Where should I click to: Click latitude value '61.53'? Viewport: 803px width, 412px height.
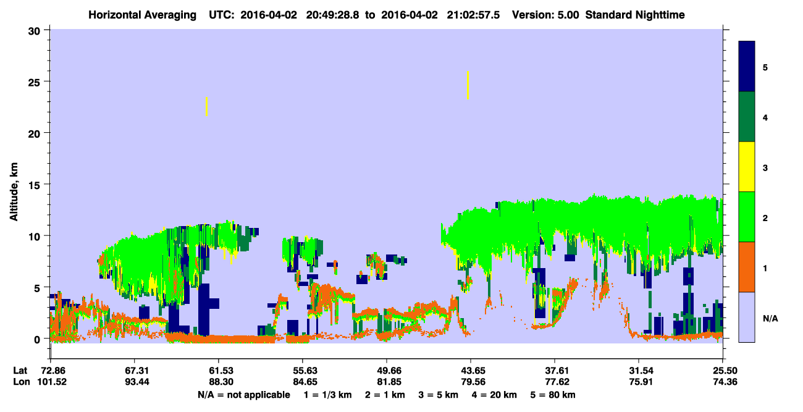click(219, 371)
